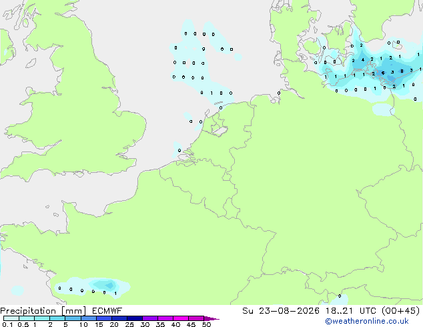This screenshot has height=327, width=423.
Task: Click the purple arrow tip above 50
Action: click(x=211, y=318)
